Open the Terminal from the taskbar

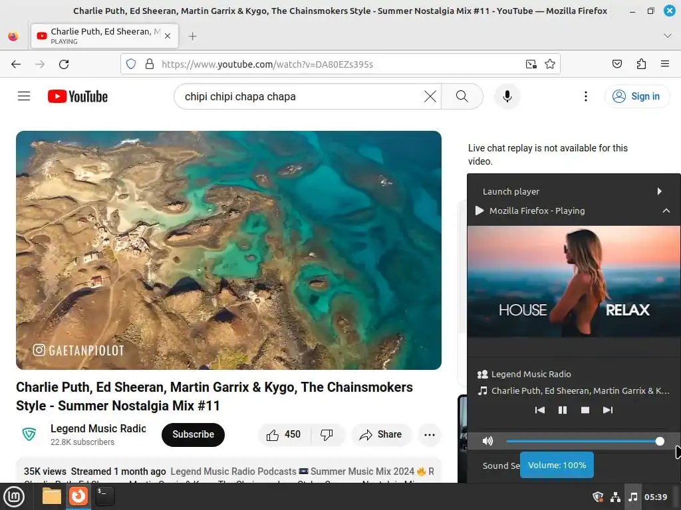point(104,497)
